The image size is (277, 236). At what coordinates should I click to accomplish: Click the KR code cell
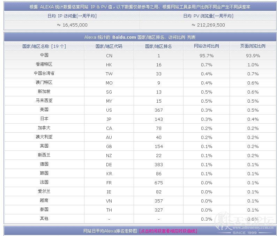pyautogui.click(x=109, y=174)
